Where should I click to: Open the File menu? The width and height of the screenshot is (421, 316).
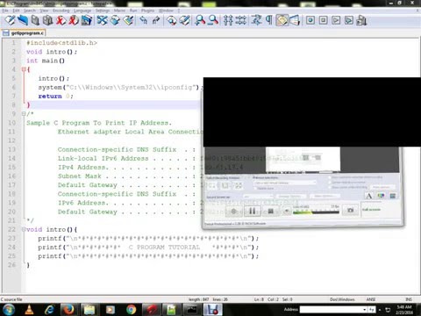(x=5, y=11)
